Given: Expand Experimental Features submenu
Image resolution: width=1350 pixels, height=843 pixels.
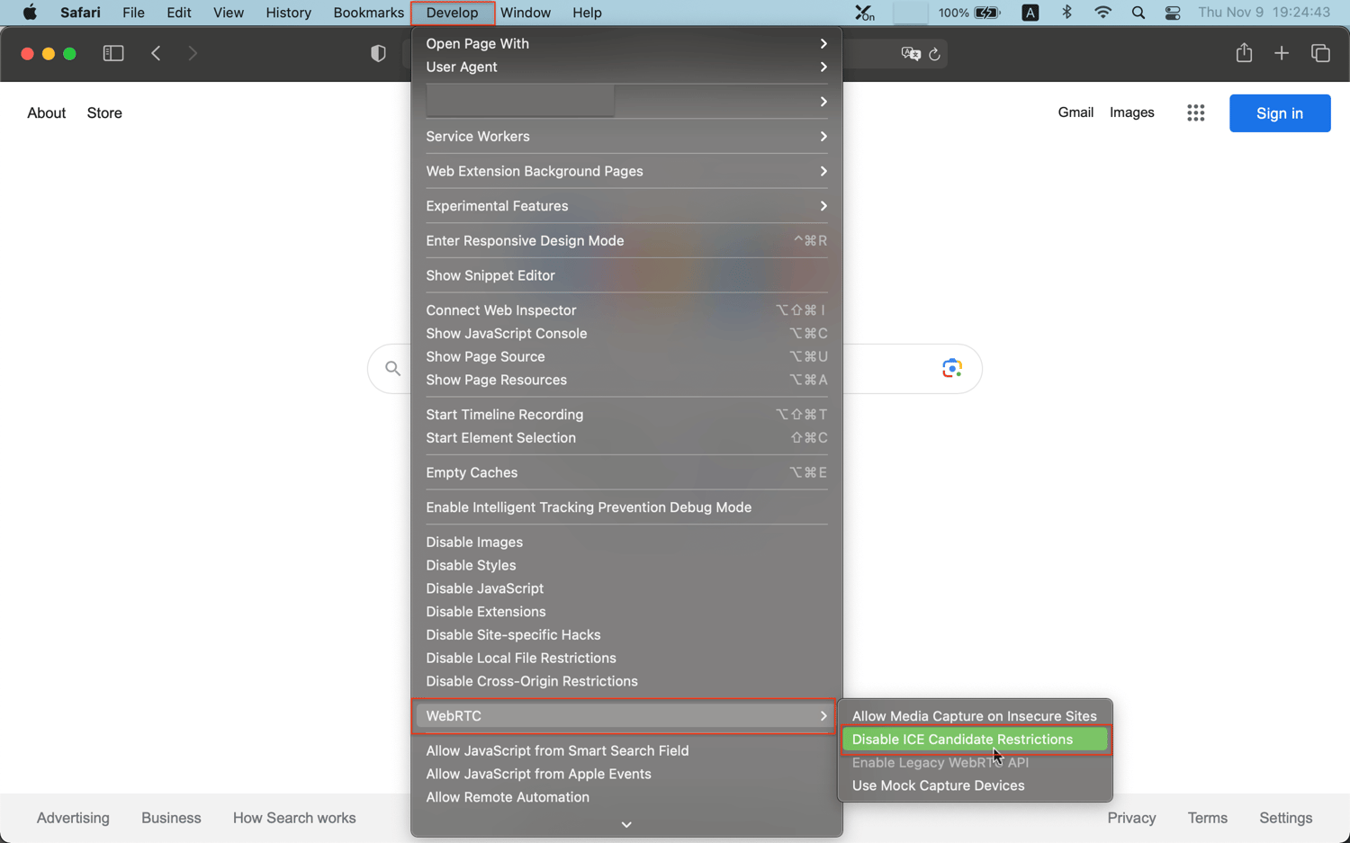Looking at the screenshot, I should (626, 206).
